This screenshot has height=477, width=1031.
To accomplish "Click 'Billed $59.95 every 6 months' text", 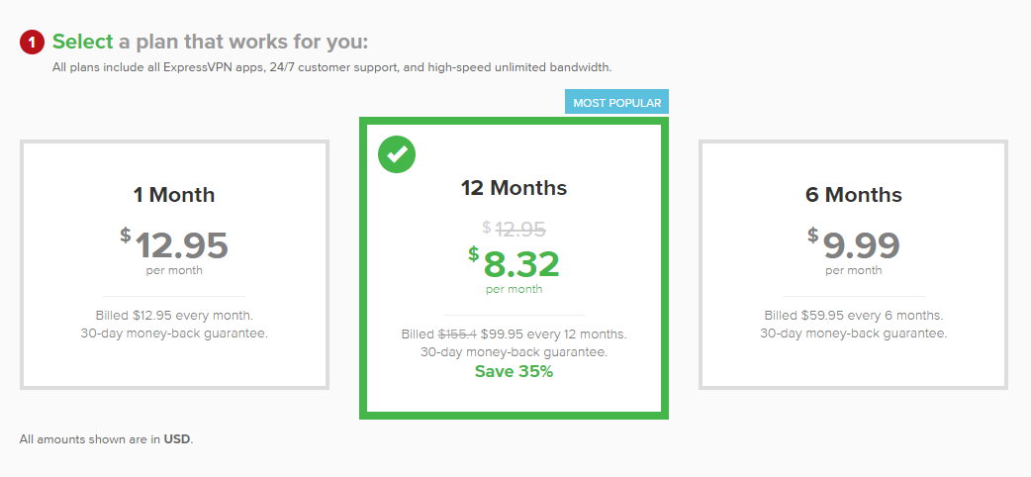I will [853, 315].
